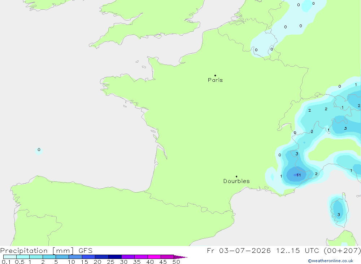The height and width of the screenshot is (264, 361).
Task: Click the 50 legend scale value
Action: [176, 262]
